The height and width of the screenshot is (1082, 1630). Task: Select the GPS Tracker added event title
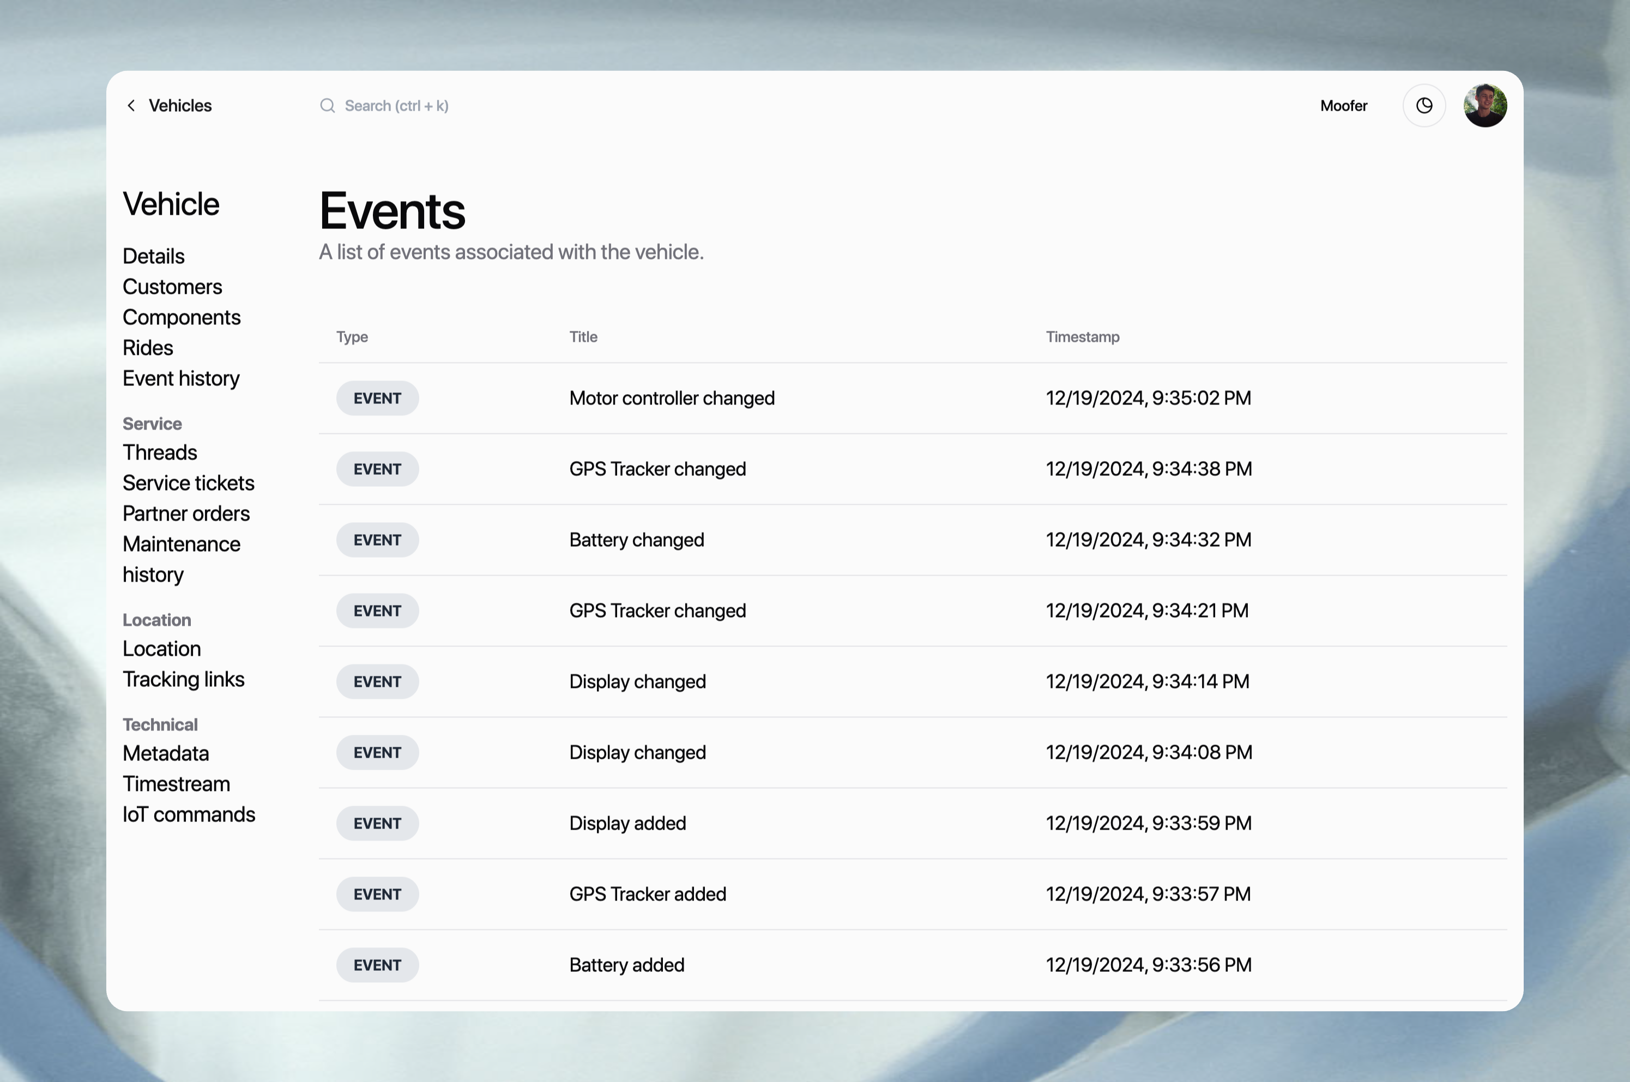(x=647, y=894)
